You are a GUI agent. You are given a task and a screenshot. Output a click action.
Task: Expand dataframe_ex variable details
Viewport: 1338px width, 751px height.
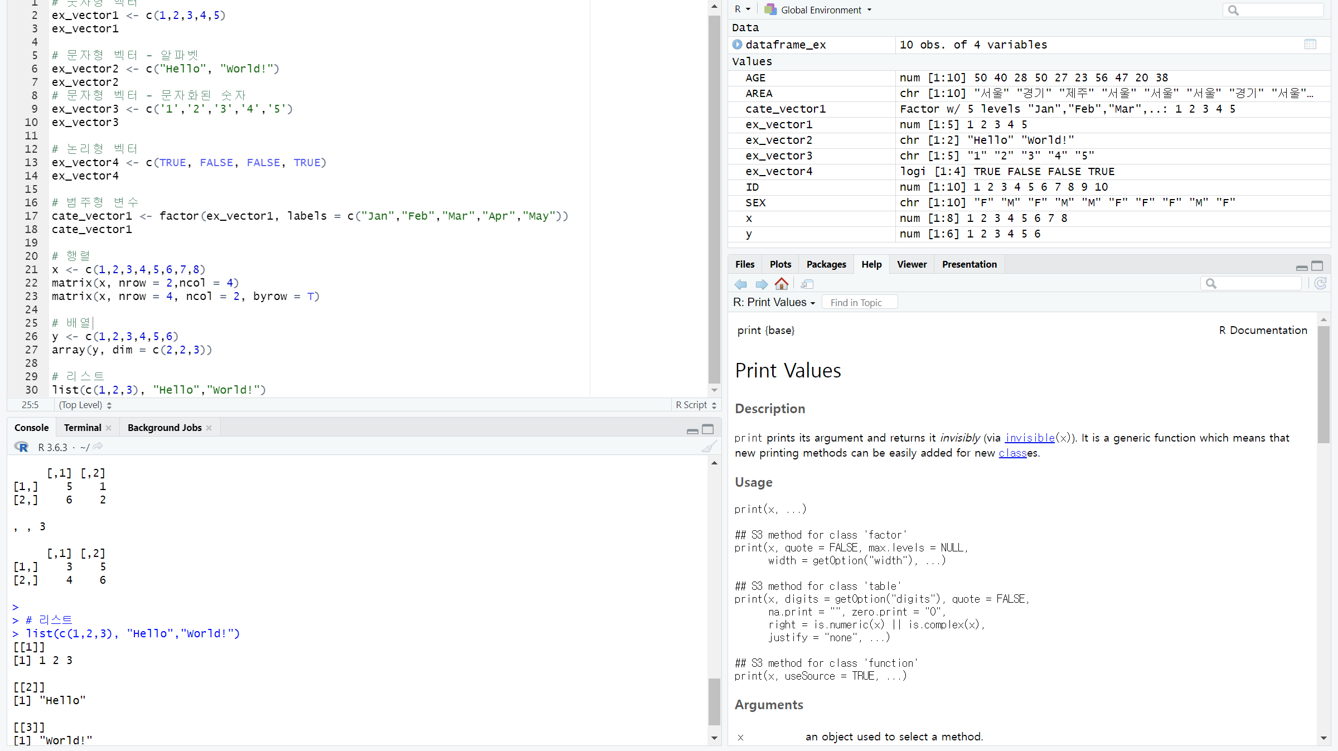click(x=737, y=45)
